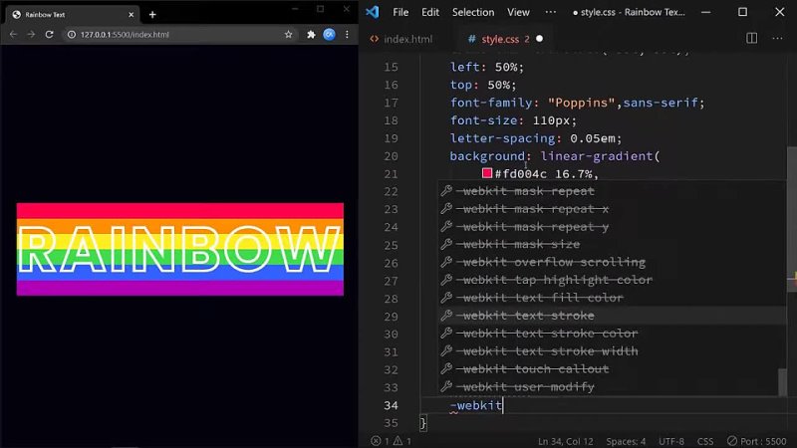
Task: Open the #fd004c color swatch picker
Action: pos(487,173)
